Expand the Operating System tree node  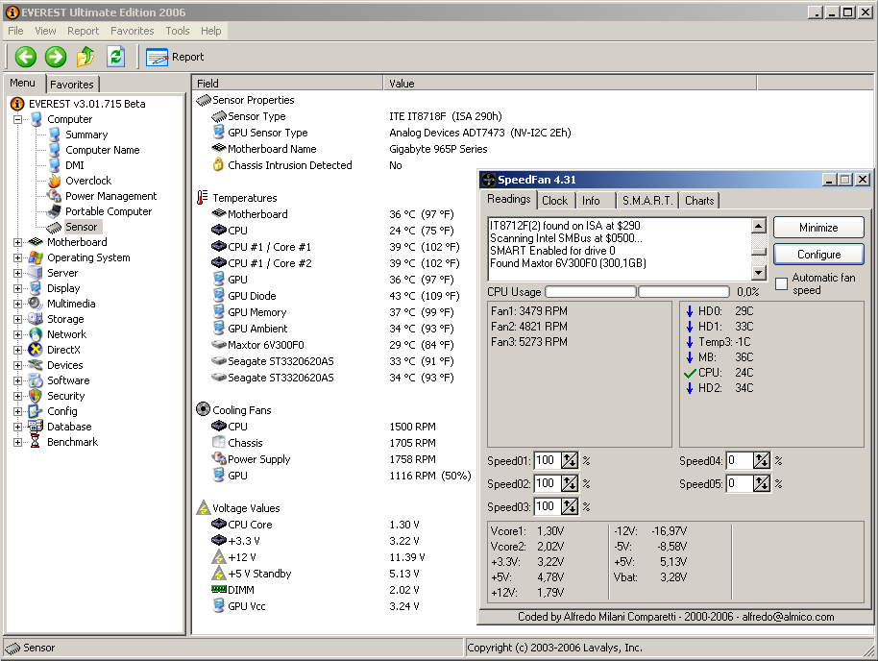point(17,257)
